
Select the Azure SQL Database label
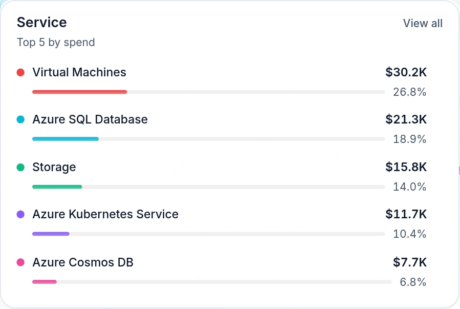[90, 119]
